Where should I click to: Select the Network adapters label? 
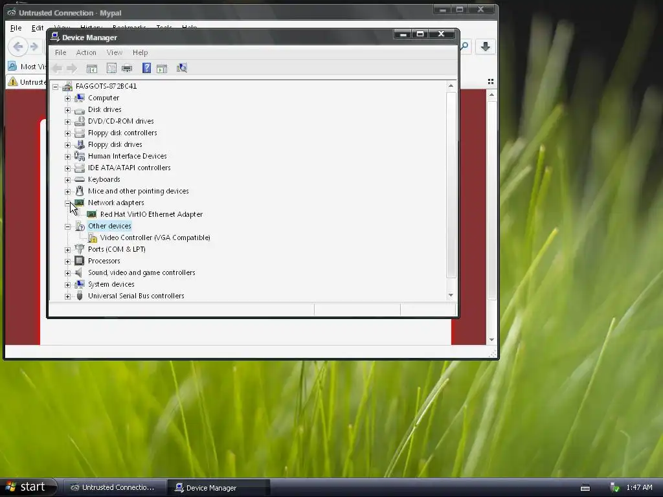coord(116,203)
